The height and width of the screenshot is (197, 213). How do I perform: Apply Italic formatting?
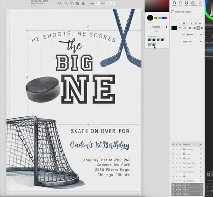coord(188,23)
